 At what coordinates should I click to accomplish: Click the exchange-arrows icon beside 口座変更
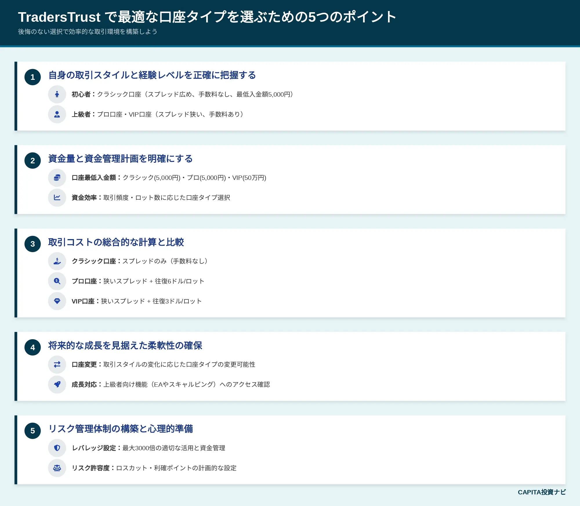pos(57,364)
